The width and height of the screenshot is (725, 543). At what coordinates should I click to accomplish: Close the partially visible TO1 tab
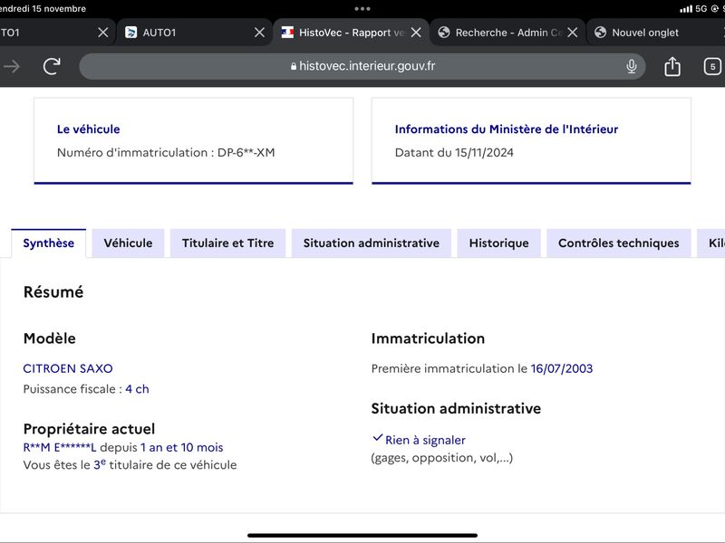(103, 33)
